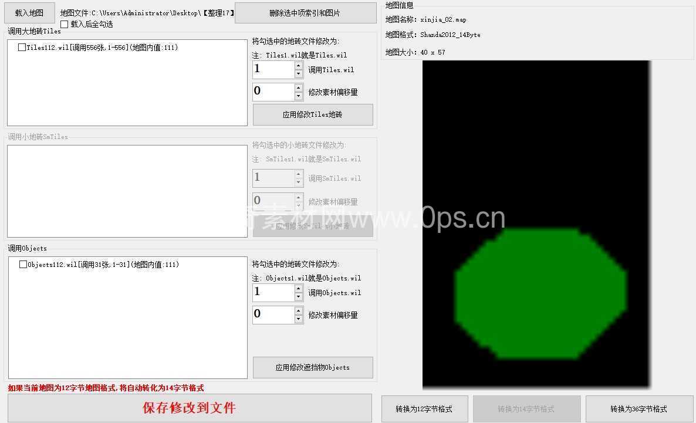696x423 pixels.
Task: Click 应用修改遮挡物Objects button
Action: [313, 368]
